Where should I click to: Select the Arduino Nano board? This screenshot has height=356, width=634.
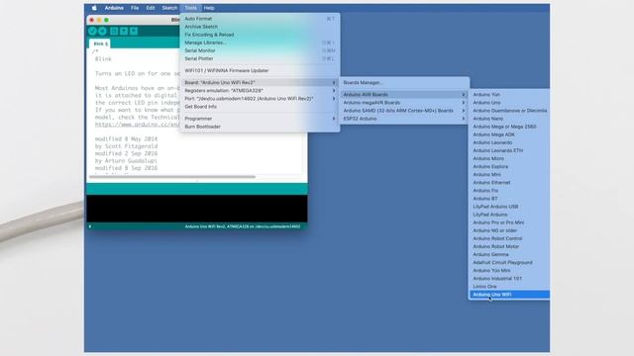tap(509, 119)
